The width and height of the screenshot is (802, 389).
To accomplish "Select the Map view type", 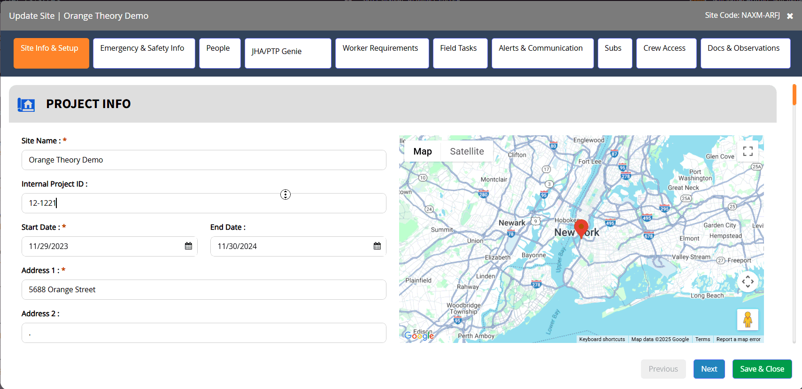I will 423,151.
